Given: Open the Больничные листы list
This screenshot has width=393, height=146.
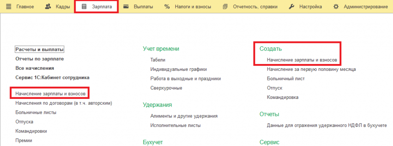Looking at the screenshot, I should (x=36, y=112).
